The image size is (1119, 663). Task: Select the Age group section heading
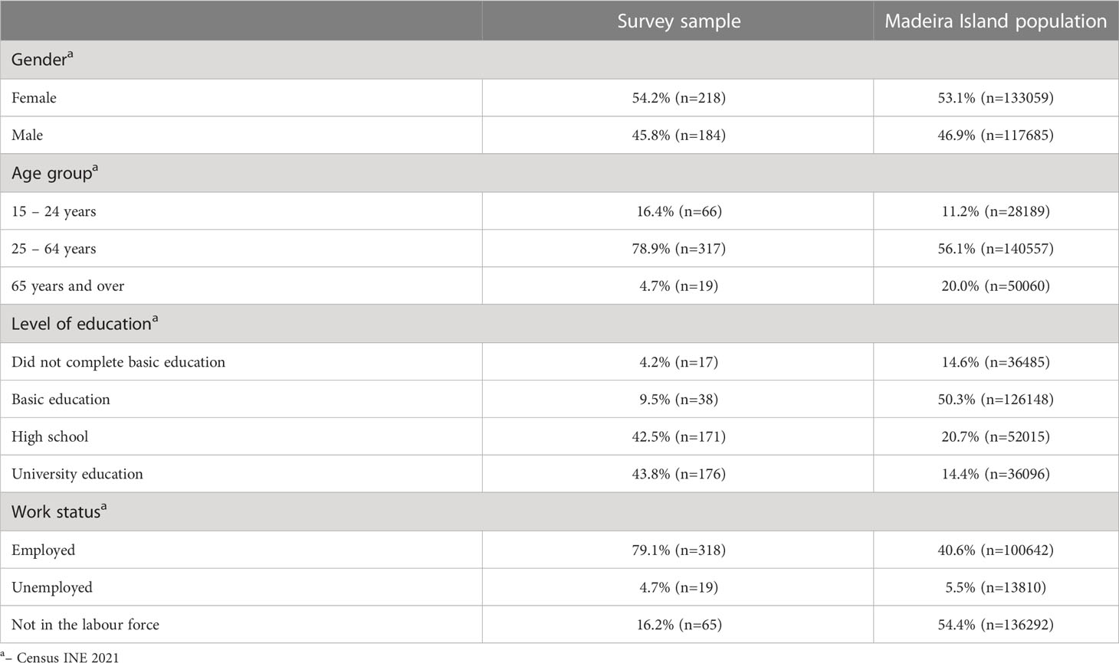pos(55,173)
